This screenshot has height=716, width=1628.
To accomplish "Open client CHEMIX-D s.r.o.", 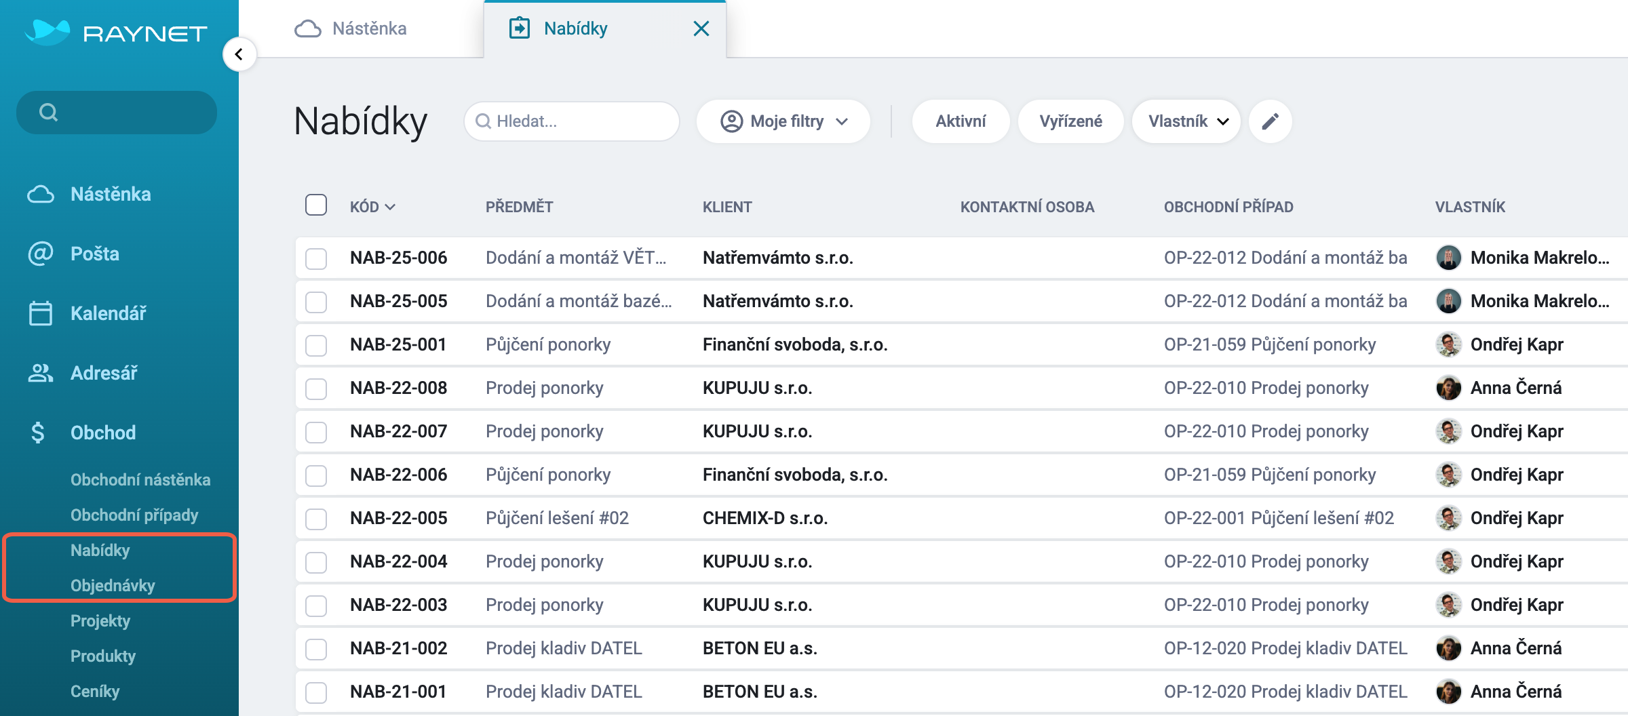I will (765, 518).
